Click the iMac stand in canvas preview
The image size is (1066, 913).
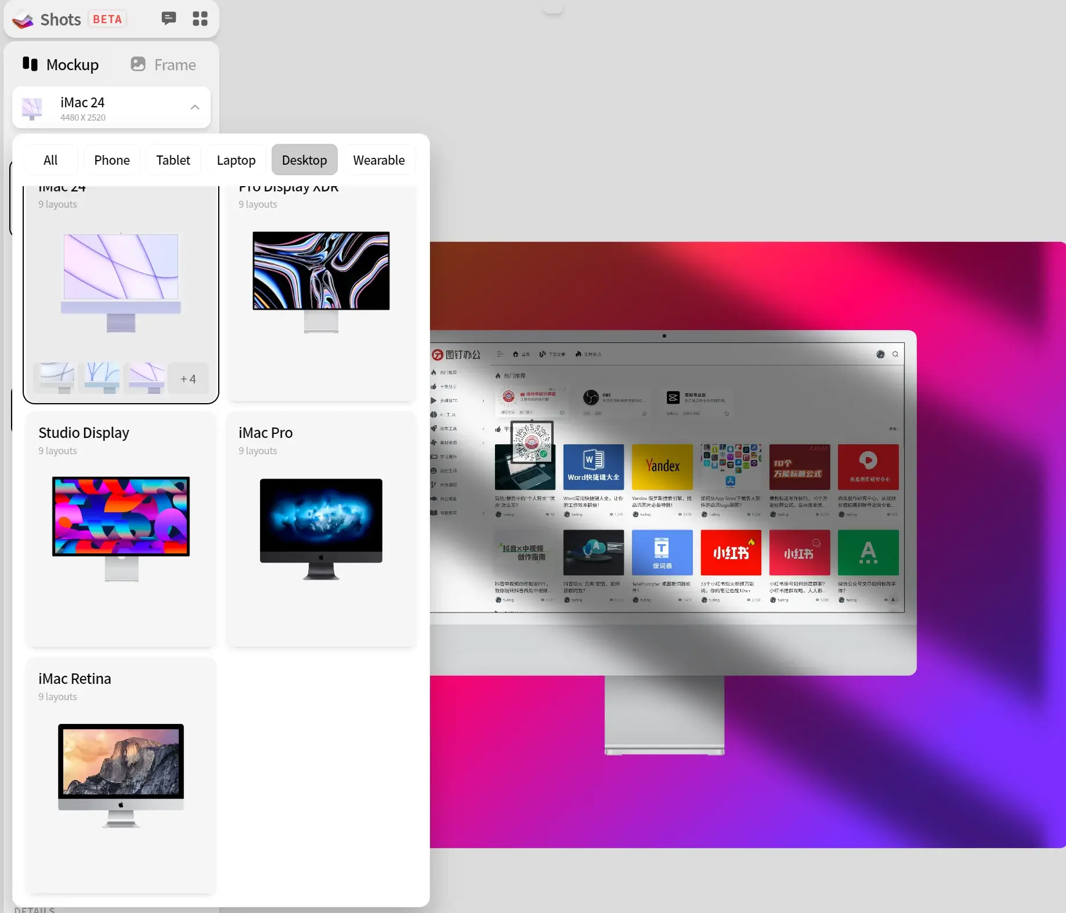point(664,715)
